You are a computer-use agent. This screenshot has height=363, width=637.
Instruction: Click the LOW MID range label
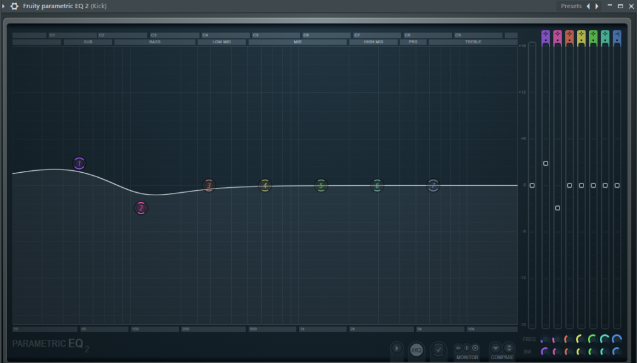click(222, 42)
